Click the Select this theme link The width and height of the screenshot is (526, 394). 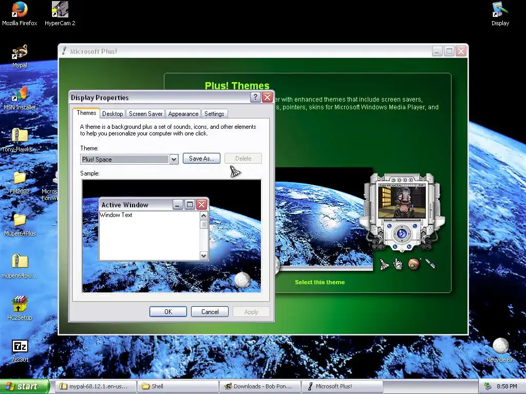click(x=320, y=283)
